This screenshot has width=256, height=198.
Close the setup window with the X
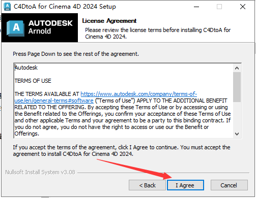[x=243, y=7]
